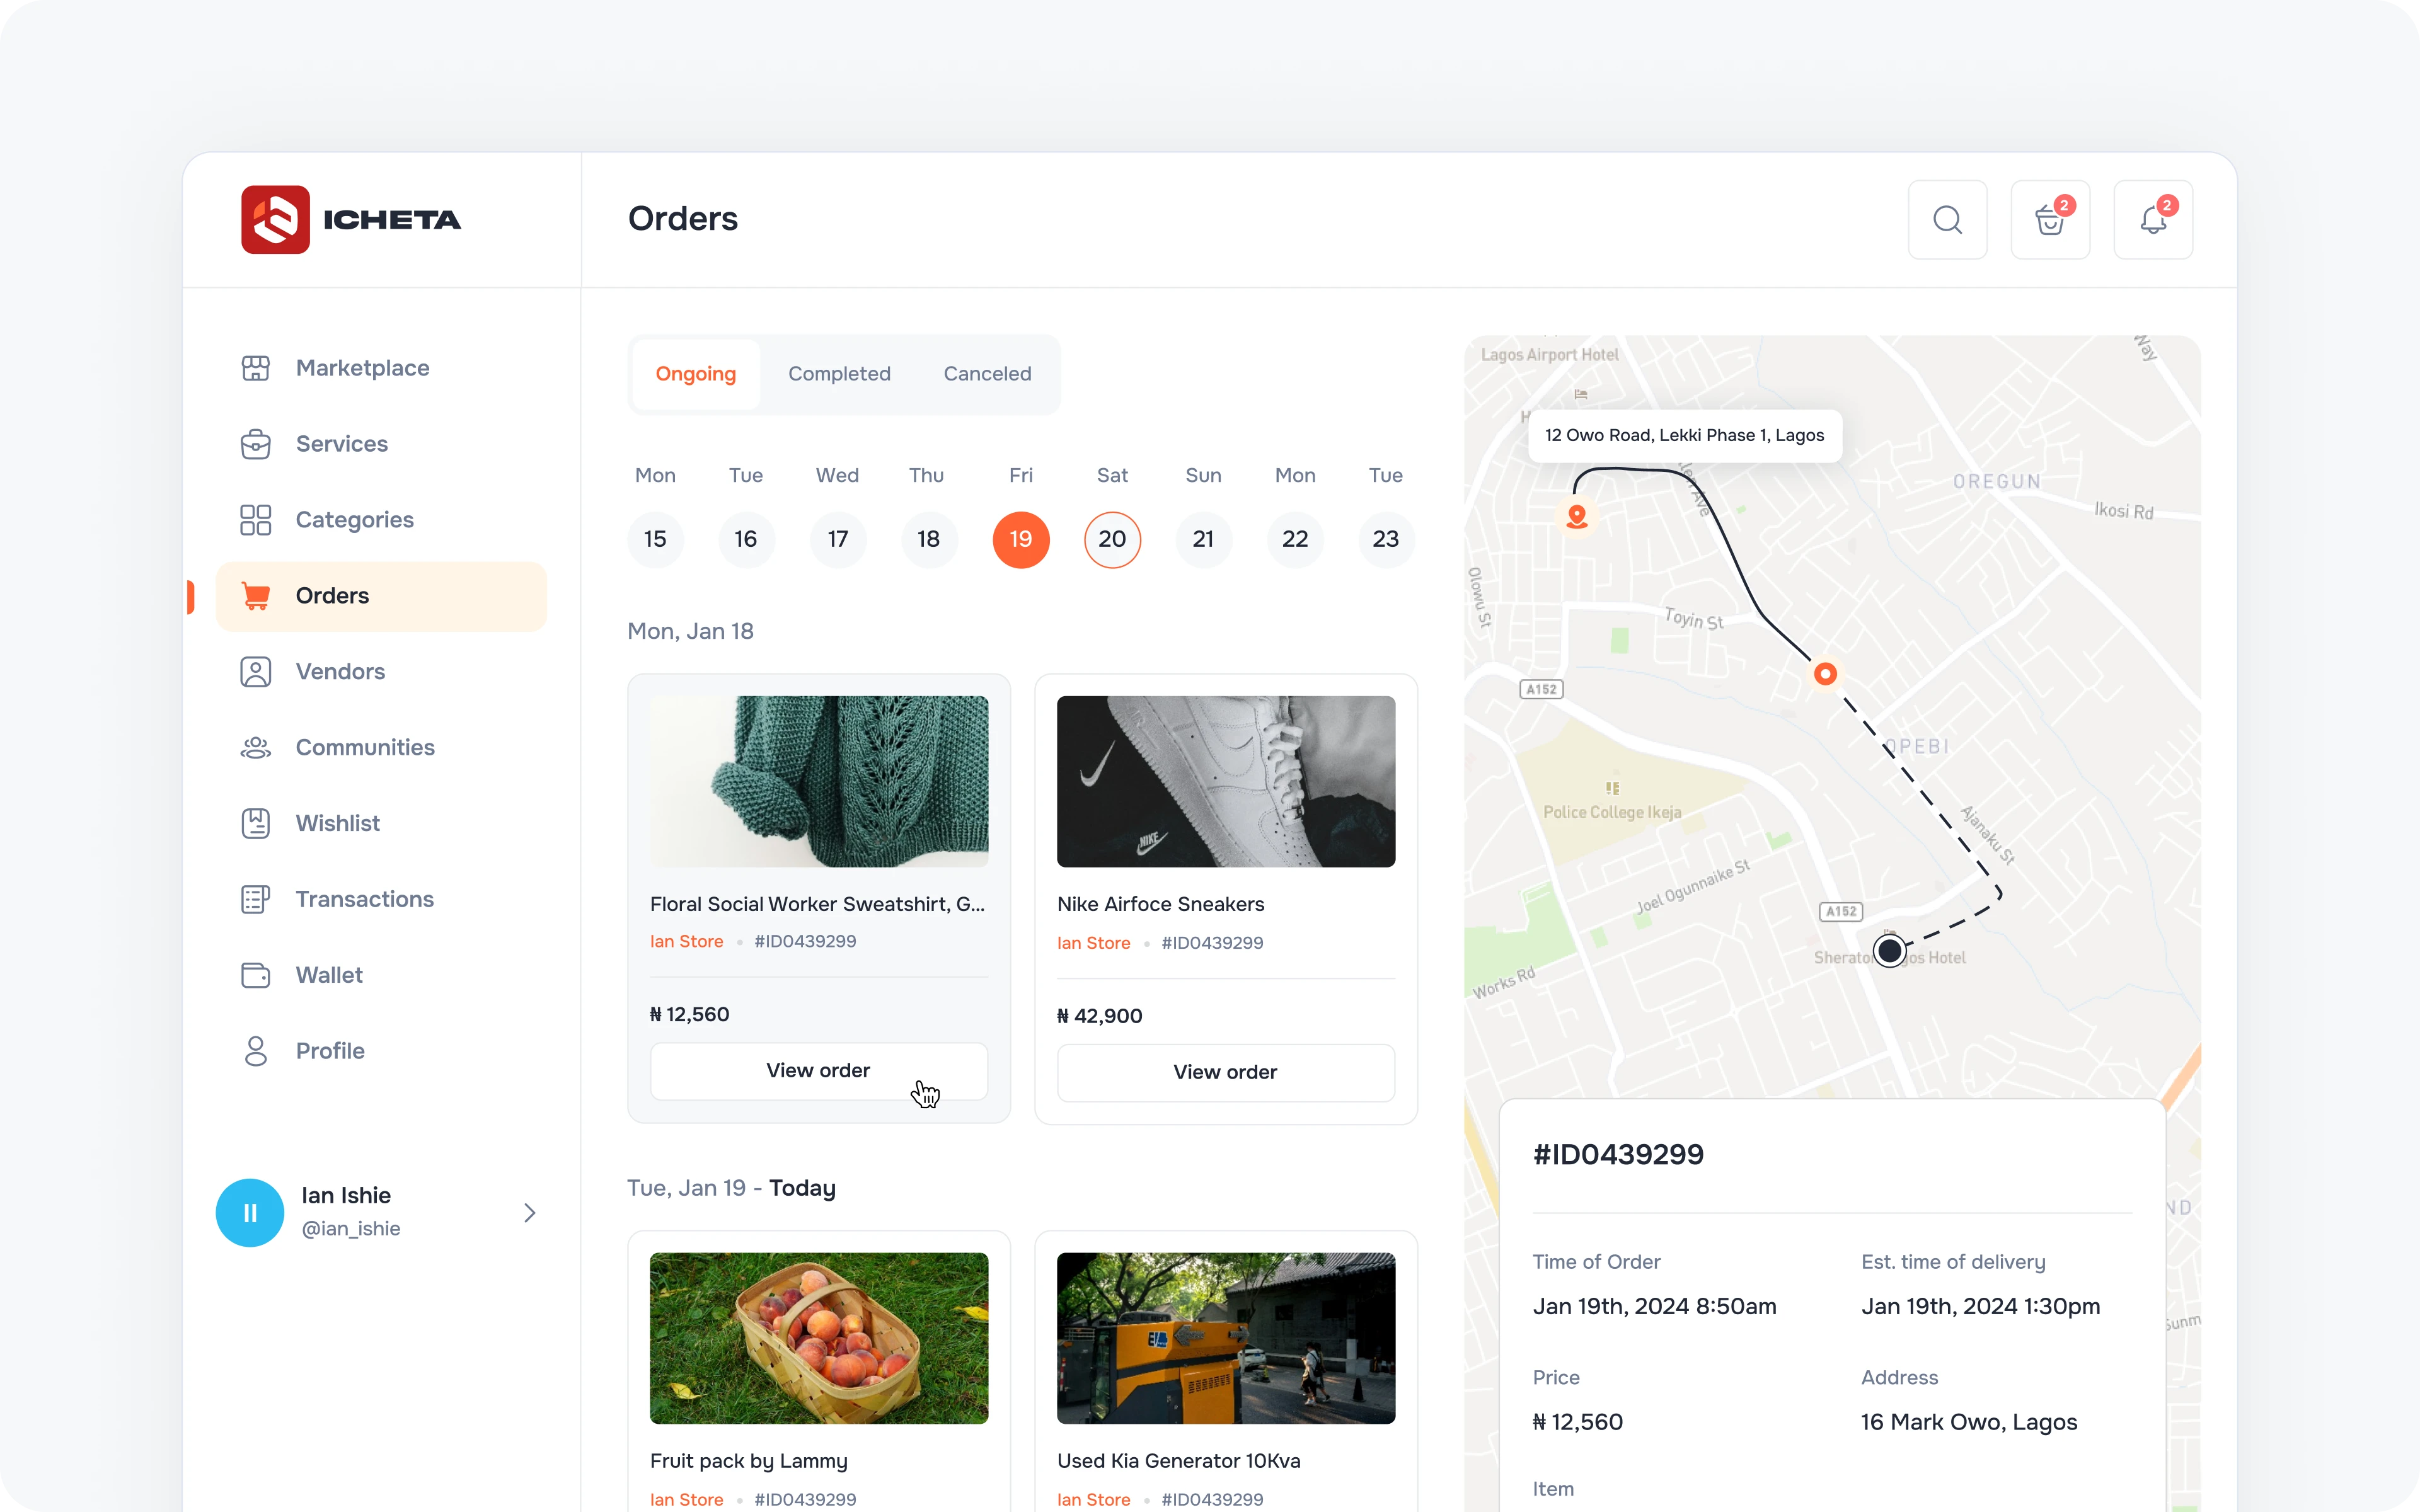Click the Categories grid icon
This screenshot has width=2420, height=1512.
255,520
